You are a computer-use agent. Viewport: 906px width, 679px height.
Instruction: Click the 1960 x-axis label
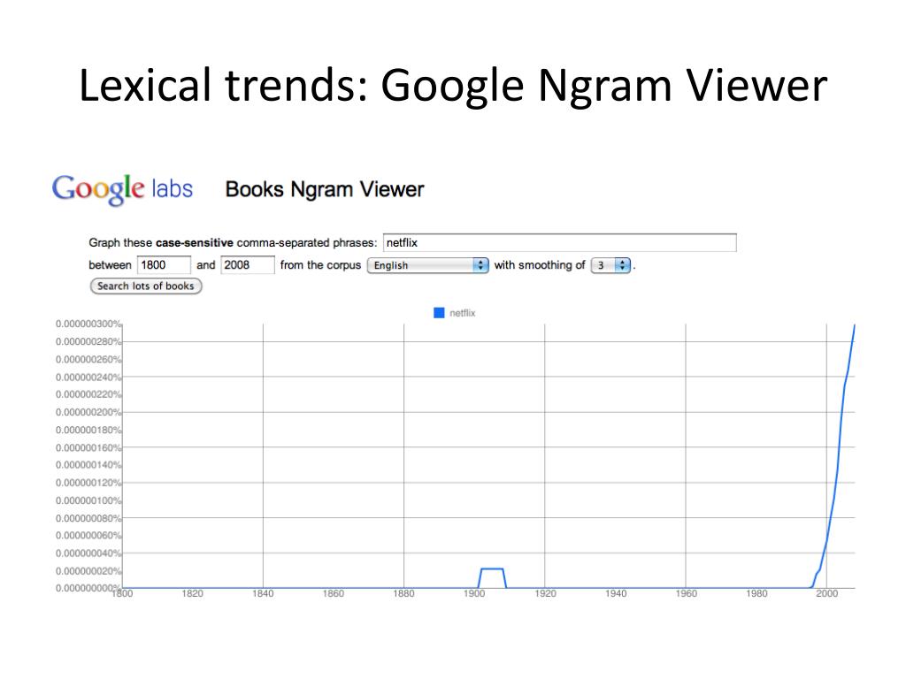click(686, 593)
